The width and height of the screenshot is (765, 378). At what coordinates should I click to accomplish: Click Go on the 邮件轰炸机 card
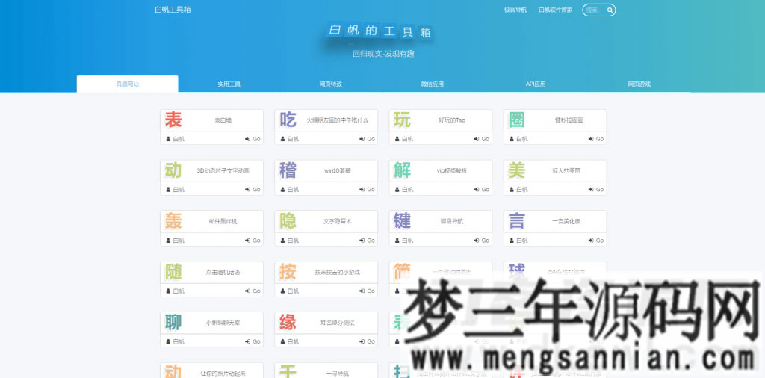click(253, 241)
